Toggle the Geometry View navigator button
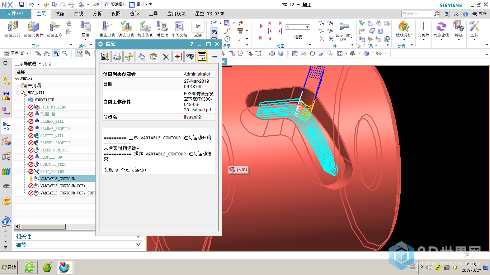The image size is (490, 275). click(56, 53)
